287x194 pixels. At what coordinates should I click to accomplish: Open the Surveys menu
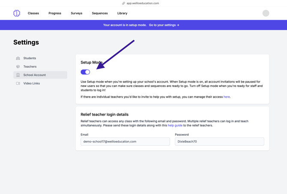pyautogui.click(x=77, y=13)
